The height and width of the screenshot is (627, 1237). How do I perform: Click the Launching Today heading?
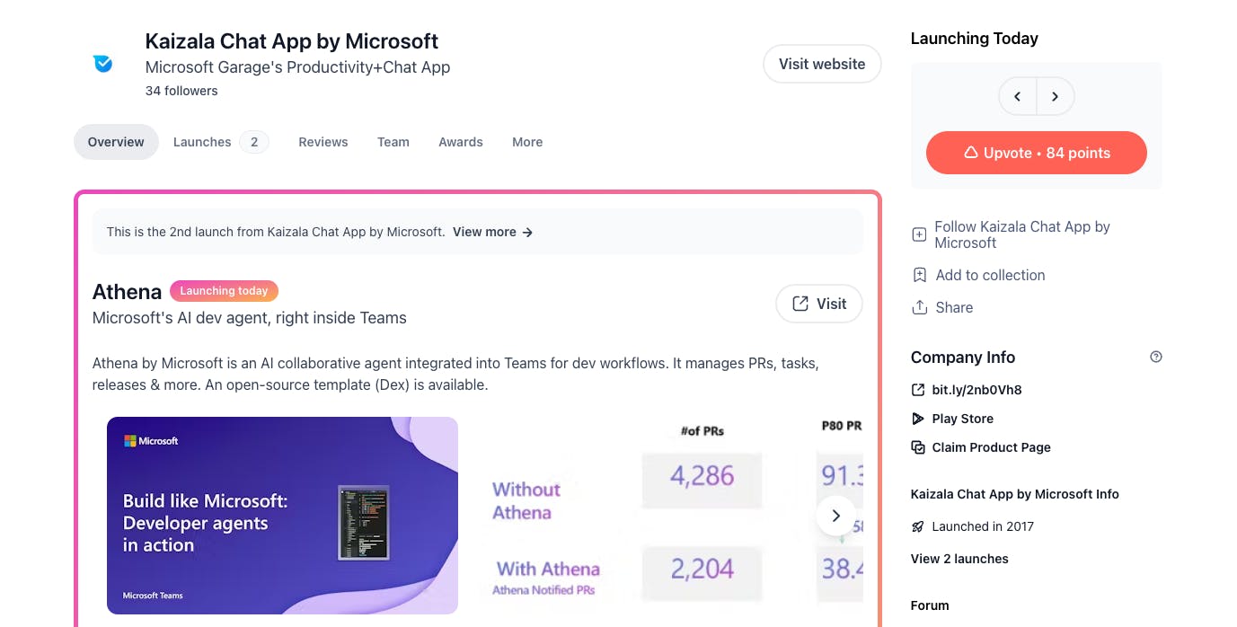click(975, 39)
